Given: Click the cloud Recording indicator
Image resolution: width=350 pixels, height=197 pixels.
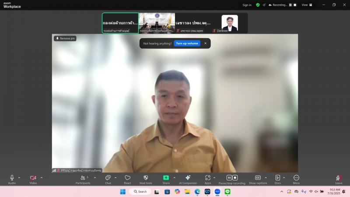Looking at the screenshot, I should (x=278, y=5).
